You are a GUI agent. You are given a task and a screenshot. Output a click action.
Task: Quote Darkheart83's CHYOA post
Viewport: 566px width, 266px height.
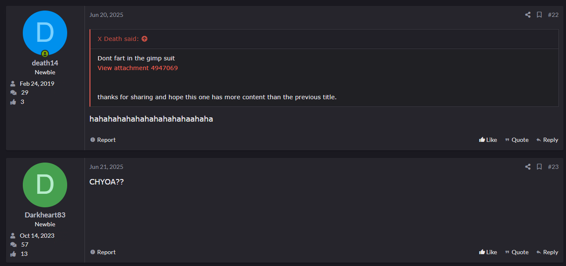point(517,252)
